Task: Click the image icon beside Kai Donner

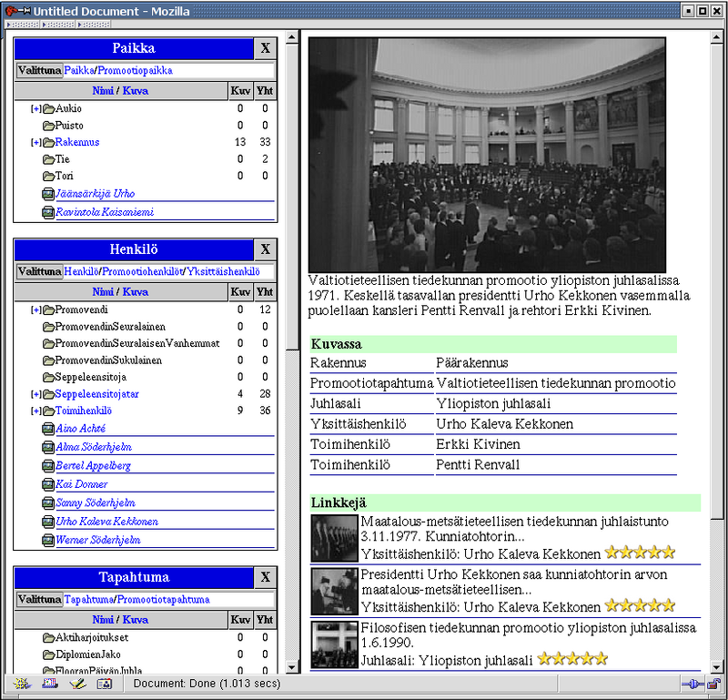Action: coord(48,484)
